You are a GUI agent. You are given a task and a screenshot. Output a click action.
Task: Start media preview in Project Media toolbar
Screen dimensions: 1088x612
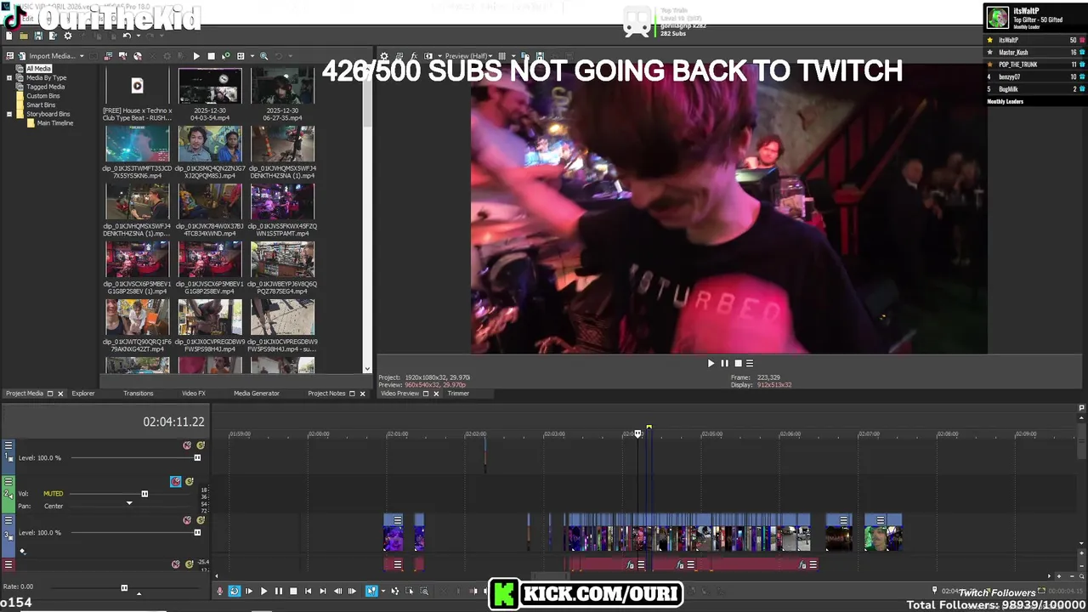pyautogui.click(x=196, y=56)
